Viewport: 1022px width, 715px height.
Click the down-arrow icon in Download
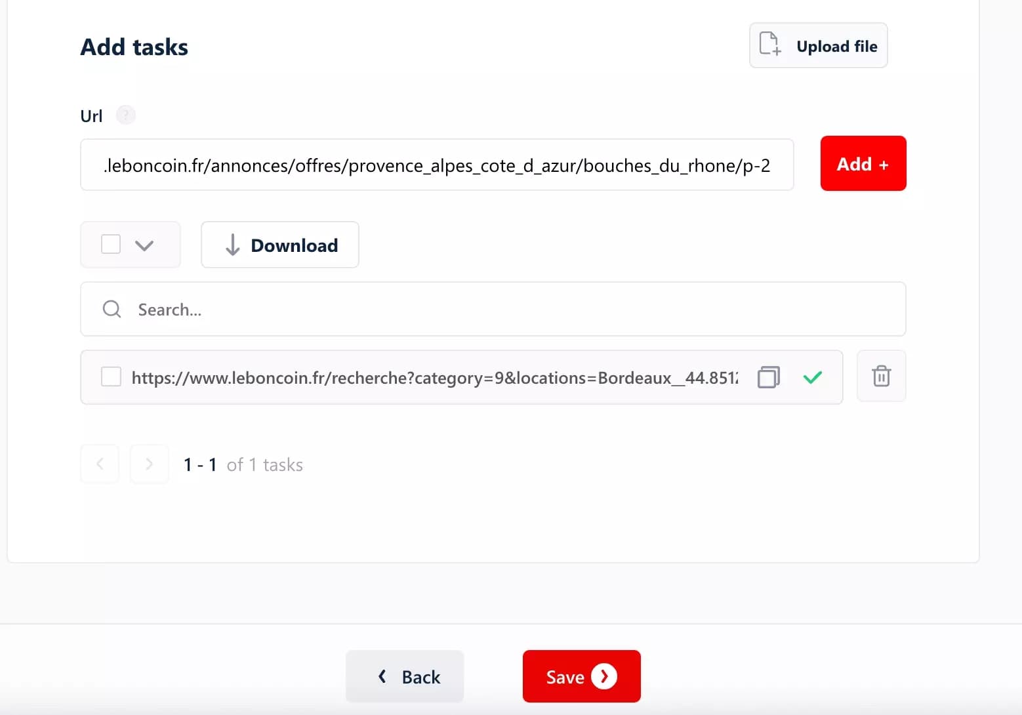click(232, 245)
